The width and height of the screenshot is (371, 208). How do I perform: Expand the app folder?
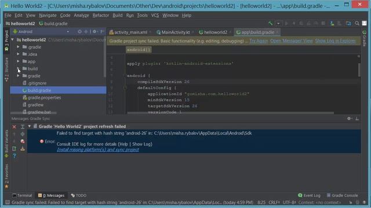pos(18,61)
